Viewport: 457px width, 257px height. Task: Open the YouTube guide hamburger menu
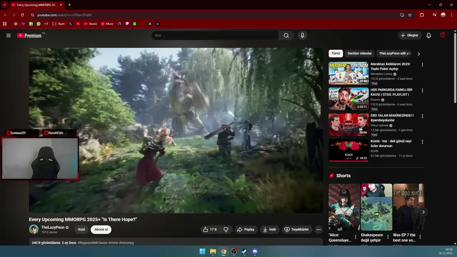click(x=9, y=35)
